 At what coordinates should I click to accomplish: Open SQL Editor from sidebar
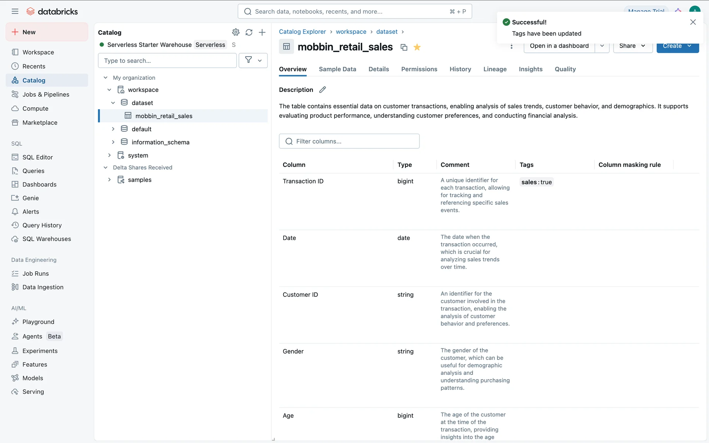tap(37, 157)
